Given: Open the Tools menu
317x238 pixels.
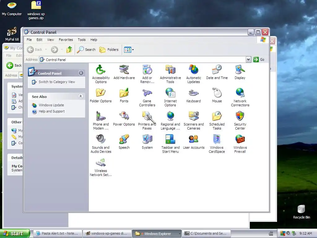Looking at the screenshot, I should click(x=82, y=40).
